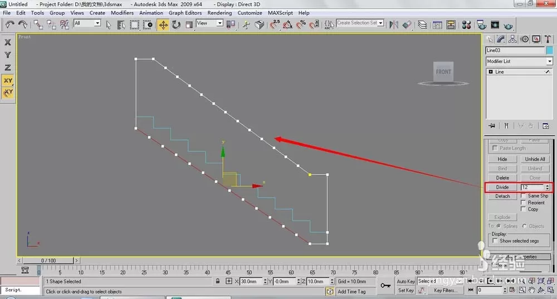Viewport: 557px width, 299px height.
Task: Expand the Modifier List dropdown
Action: coord(519,61)
